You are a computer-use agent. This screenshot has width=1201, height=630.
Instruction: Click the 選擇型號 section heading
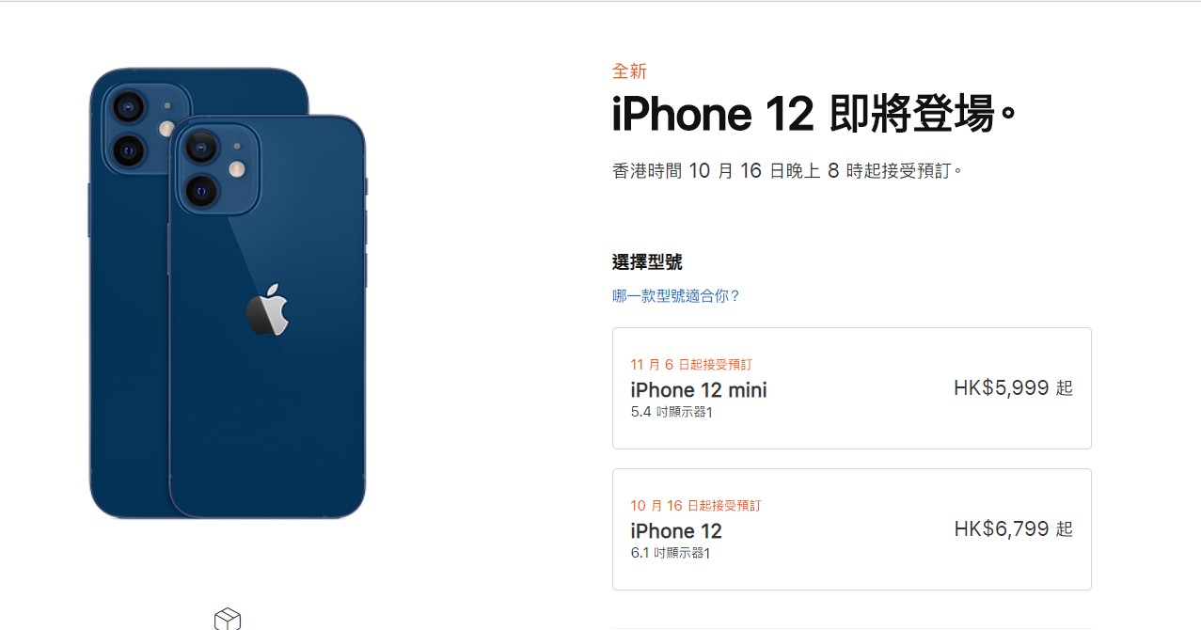tap(647, 262)
